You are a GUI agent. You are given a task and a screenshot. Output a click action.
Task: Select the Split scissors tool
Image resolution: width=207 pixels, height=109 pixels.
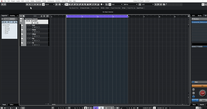[77, 4]
